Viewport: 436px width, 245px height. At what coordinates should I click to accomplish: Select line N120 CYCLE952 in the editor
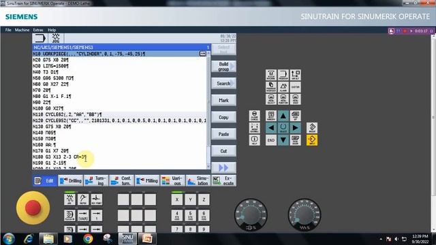click(x=120, y=120)
